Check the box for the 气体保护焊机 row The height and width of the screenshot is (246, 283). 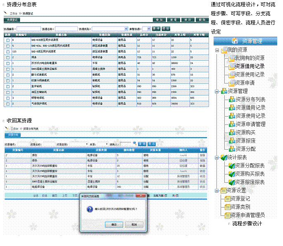coord(8,104)
